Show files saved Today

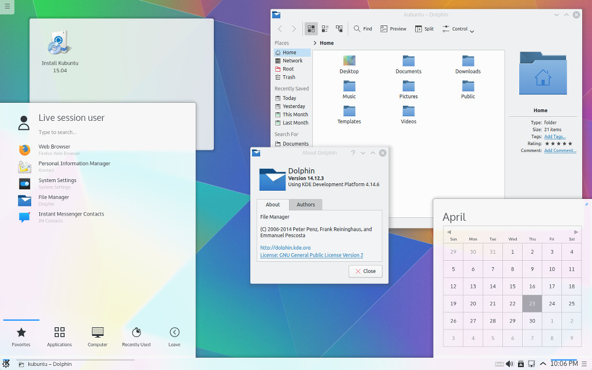(292, 98)
